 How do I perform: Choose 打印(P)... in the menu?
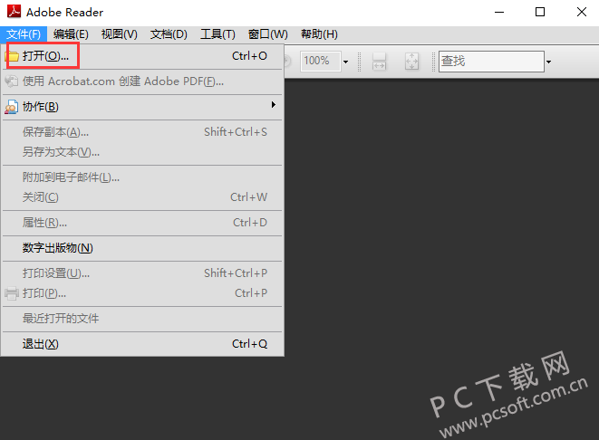click(142, 293)
